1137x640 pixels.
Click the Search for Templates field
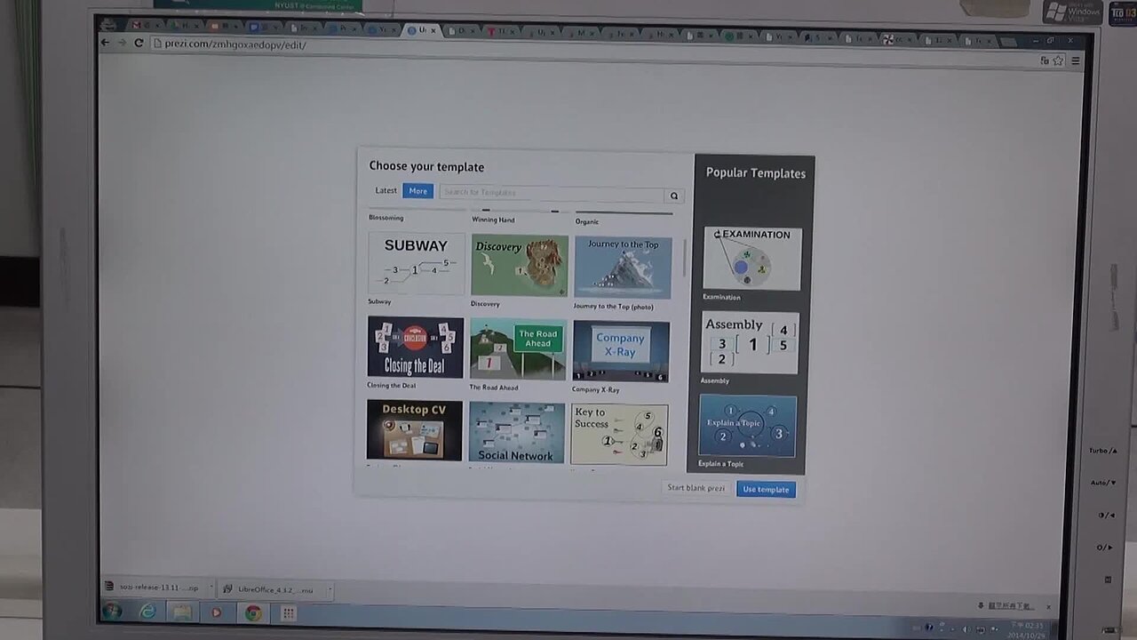click(552, 193)
